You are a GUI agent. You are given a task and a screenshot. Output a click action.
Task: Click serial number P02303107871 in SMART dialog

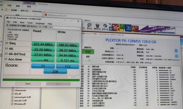click(x=128, y=45)
